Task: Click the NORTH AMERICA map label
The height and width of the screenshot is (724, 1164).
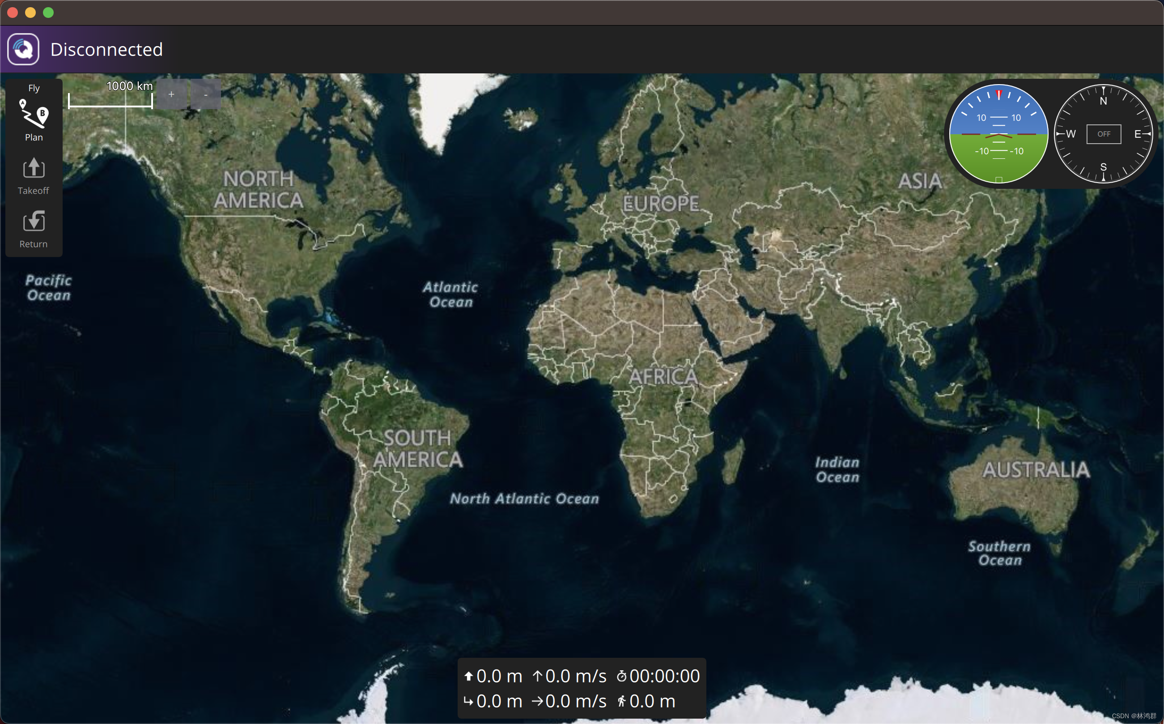Action: tap(259, 190)
